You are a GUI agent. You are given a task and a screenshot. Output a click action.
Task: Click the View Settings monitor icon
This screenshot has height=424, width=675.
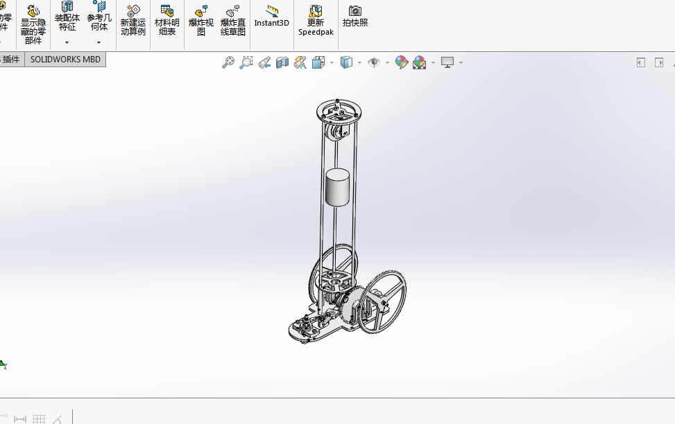coord(447,62)
